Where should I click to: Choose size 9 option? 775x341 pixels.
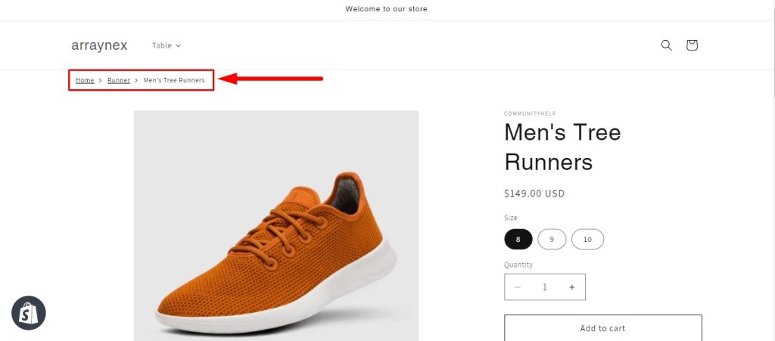tap(552, 240)
